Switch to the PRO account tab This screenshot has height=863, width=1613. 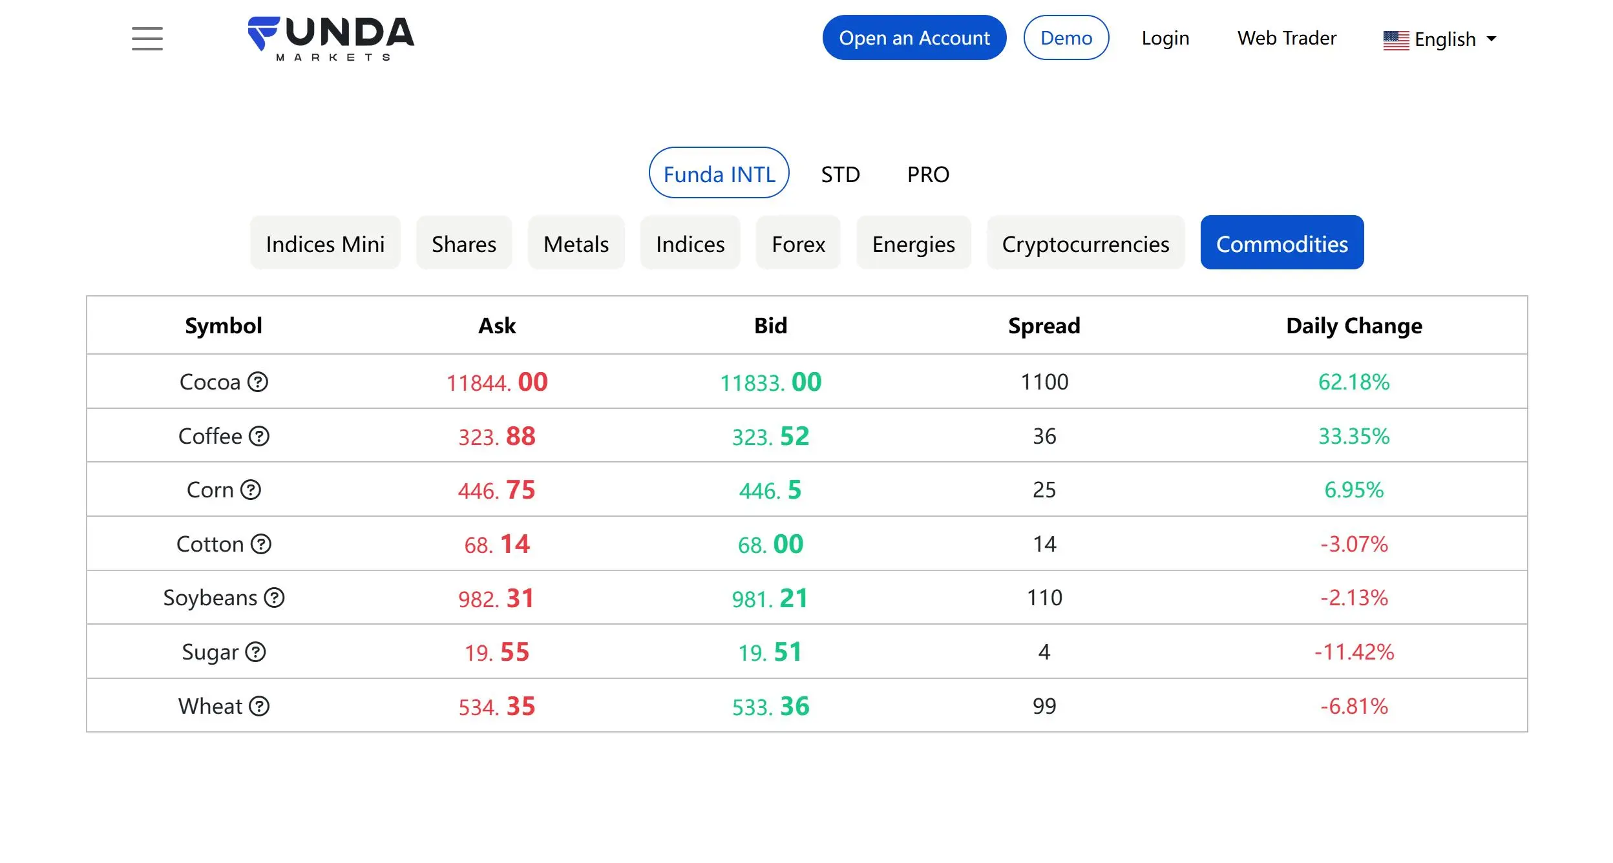[x=928, y=174]
